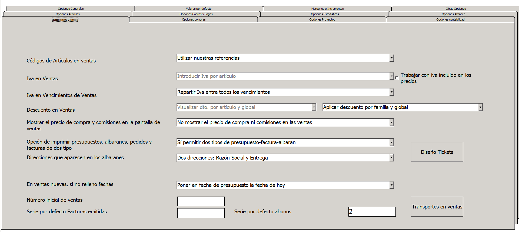This screenshot has height=232, width=519.
Task: Open 'Códigos de Artículos en ventas' dropdown
Action: point(391,58)
